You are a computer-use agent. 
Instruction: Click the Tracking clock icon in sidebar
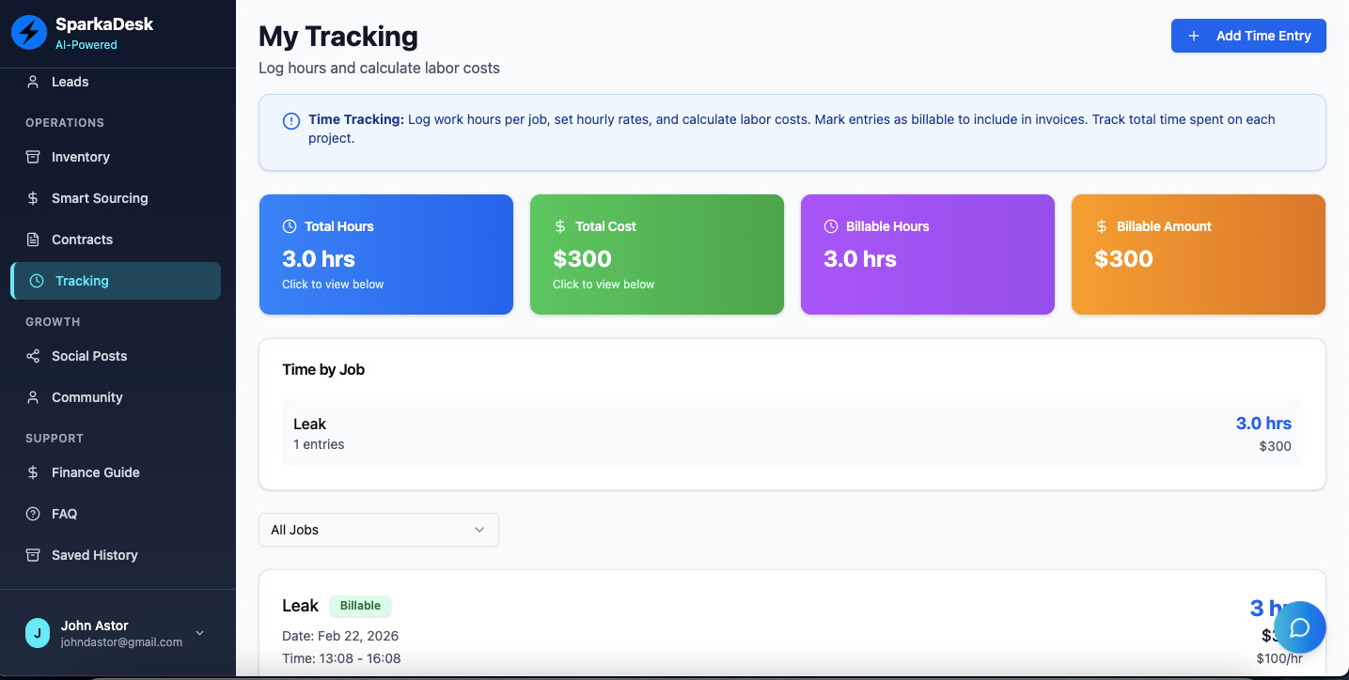point(37,281)
